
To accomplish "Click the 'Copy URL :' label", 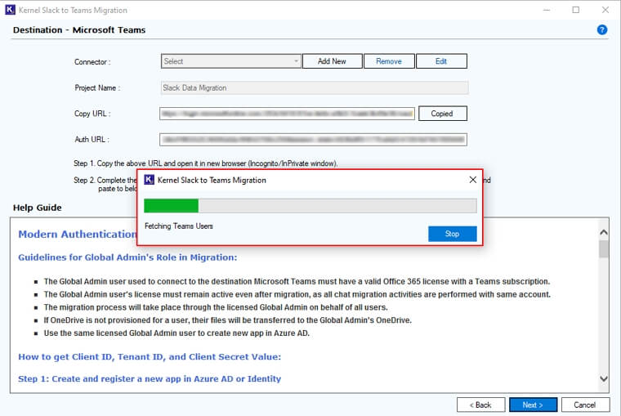I will tap(92, 114).
